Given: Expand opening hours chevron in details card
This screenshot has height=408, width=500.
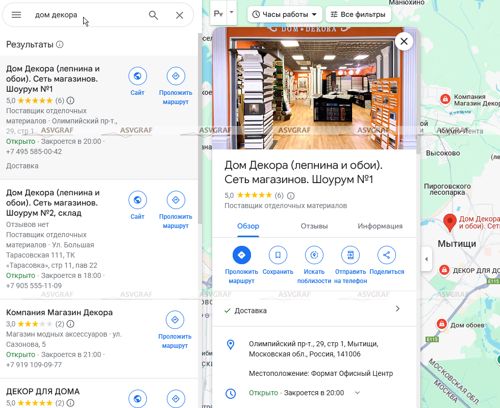Looking at the screenshot, I should [x=357, y=393].
